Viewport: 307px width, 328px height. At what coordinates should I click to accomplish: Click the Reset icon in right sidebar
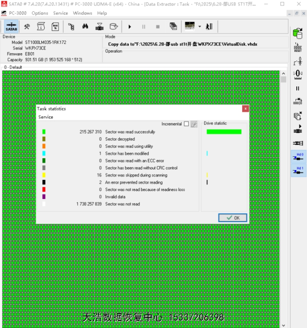298,48
